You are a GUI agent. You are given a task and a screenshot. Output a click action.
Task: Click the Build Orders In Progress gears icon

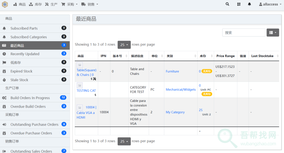pyautogui.click(x=4, y=98)
